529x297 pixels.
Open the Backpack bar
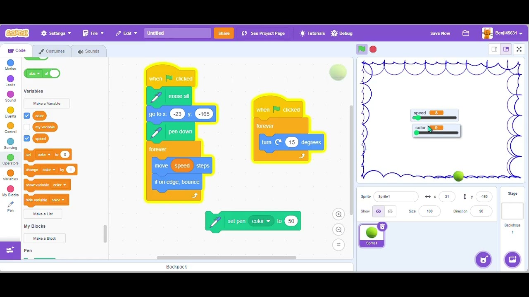click(176, 267)
